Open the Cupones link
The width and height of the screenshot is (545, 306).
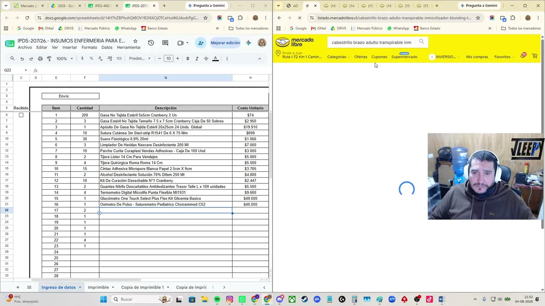coord(379,57)
